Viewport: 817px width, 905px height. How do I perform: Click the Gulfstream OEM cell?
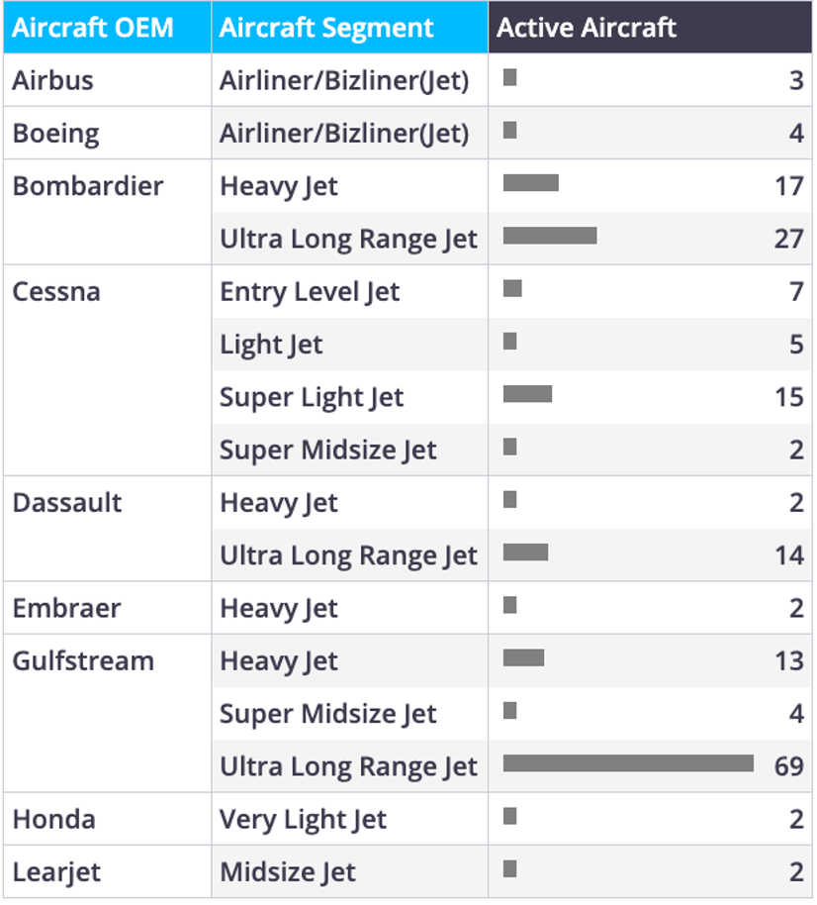(x=107, y=713)
